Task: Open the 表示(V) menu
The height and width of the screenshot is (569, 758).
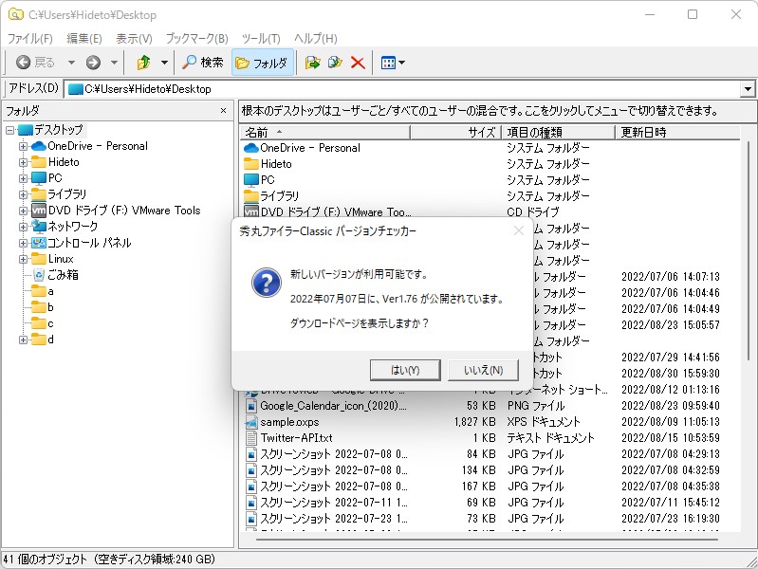Action: point(134,38)
